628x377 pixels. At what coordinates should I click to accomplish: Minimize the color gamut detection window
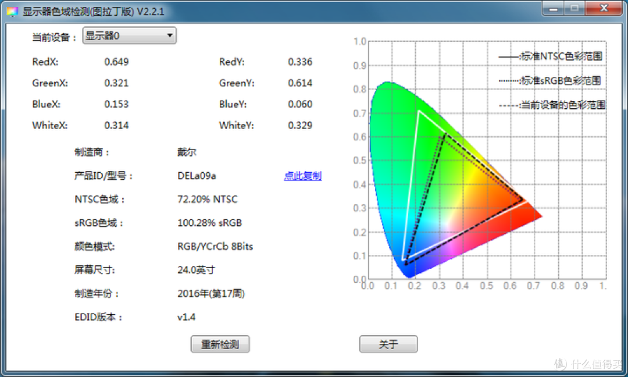click(554, 8)
